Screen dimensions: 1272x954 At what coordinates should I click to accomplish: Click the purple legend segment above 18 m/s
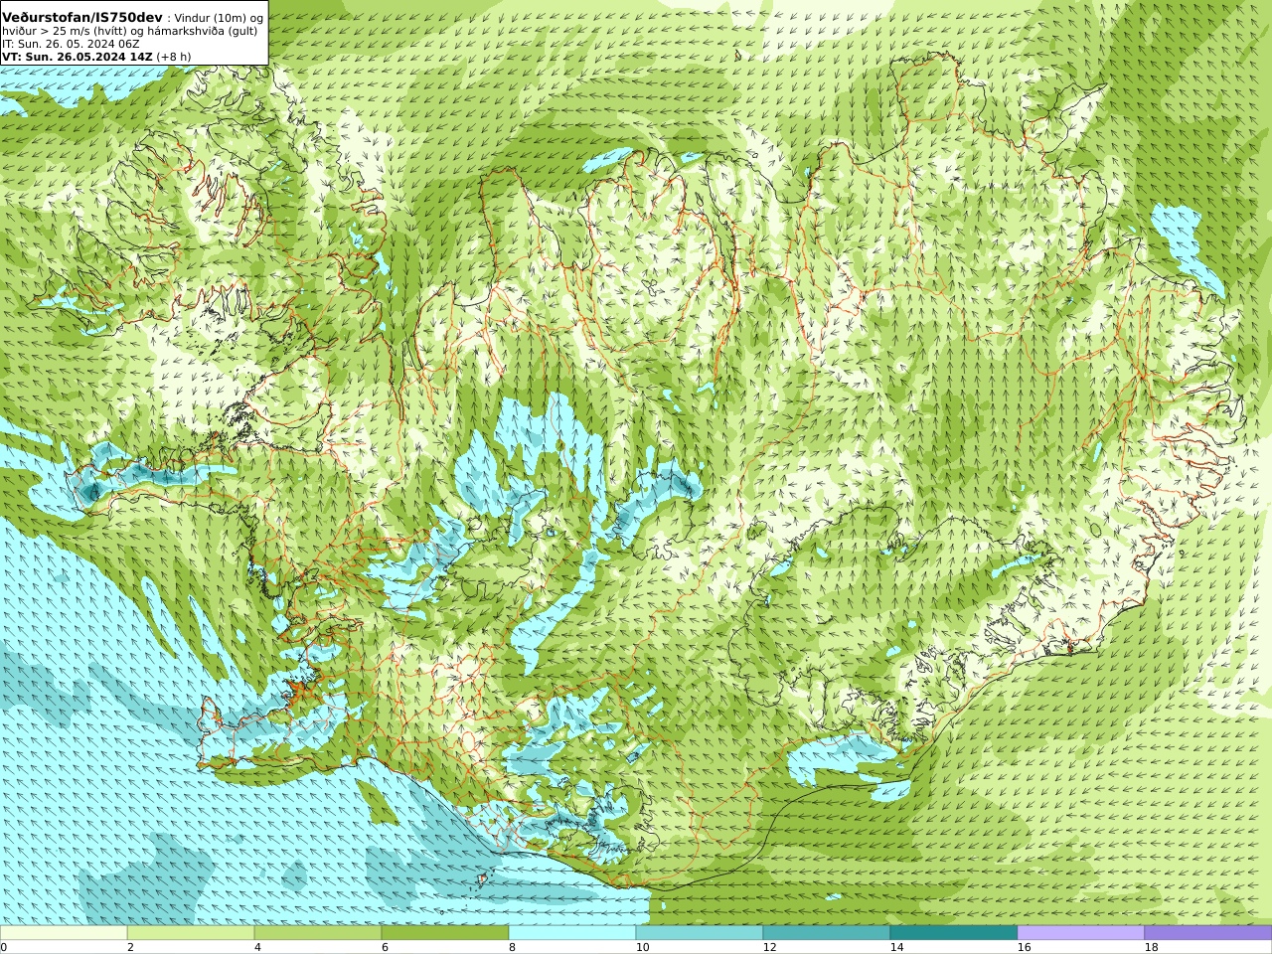(1208, 933)
